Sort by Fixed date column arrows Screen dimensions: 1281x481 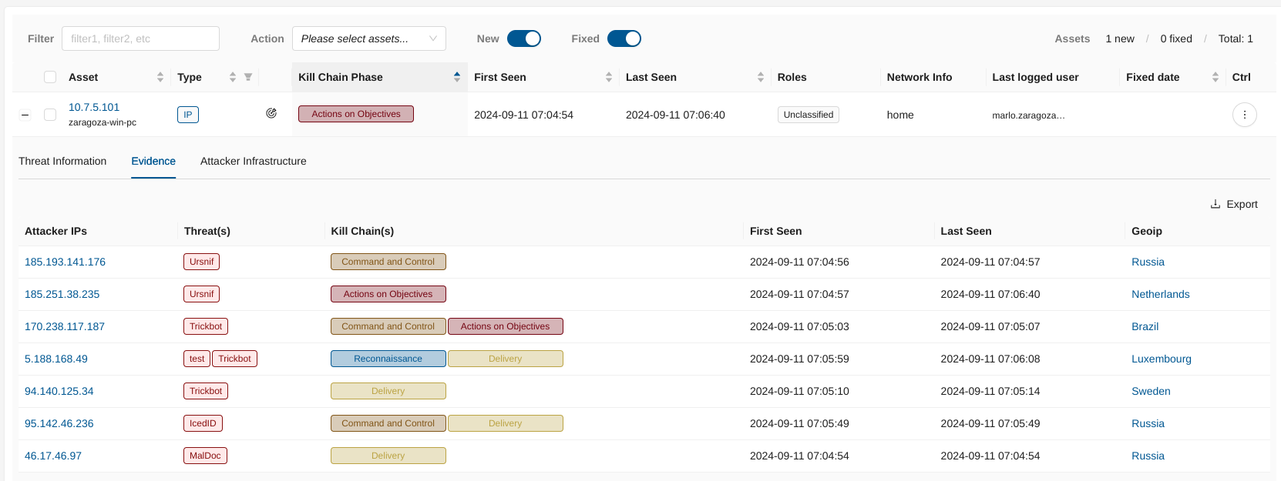1215,77
